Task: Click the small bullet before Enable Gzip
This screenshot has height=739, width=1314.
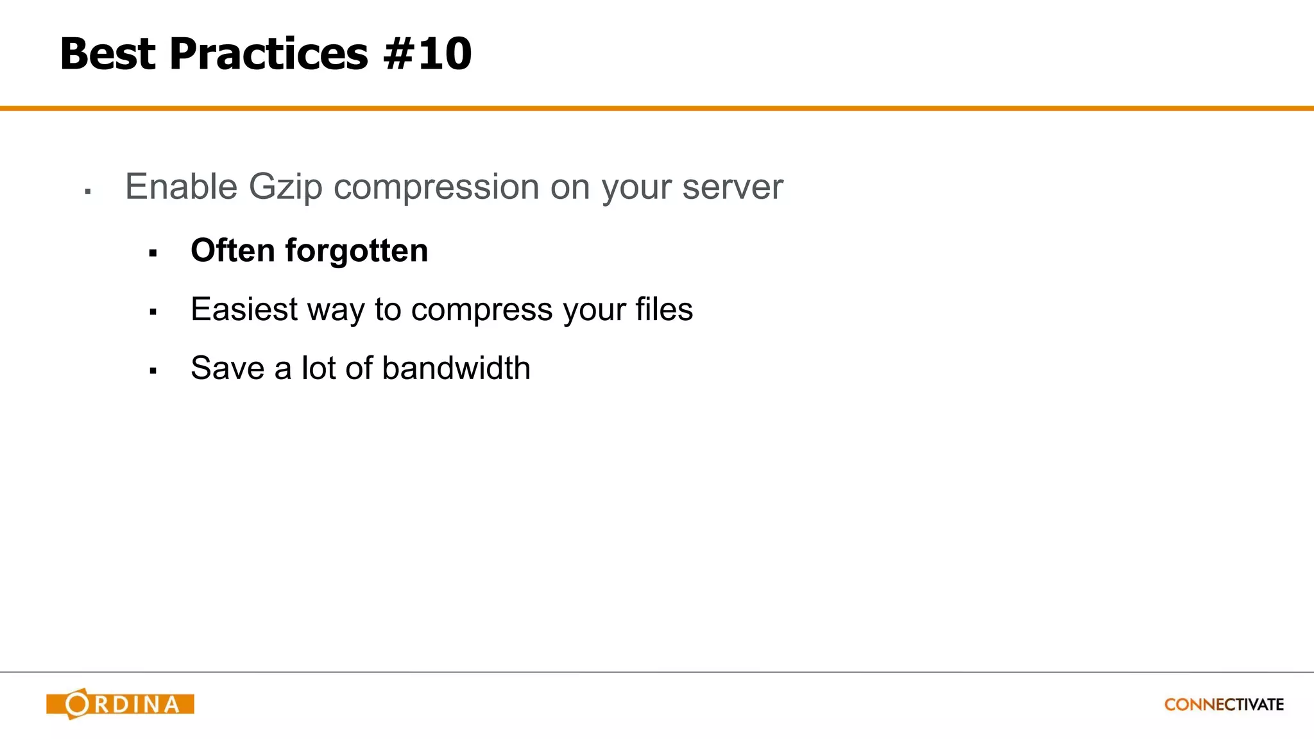Action: tap(88, 191)
